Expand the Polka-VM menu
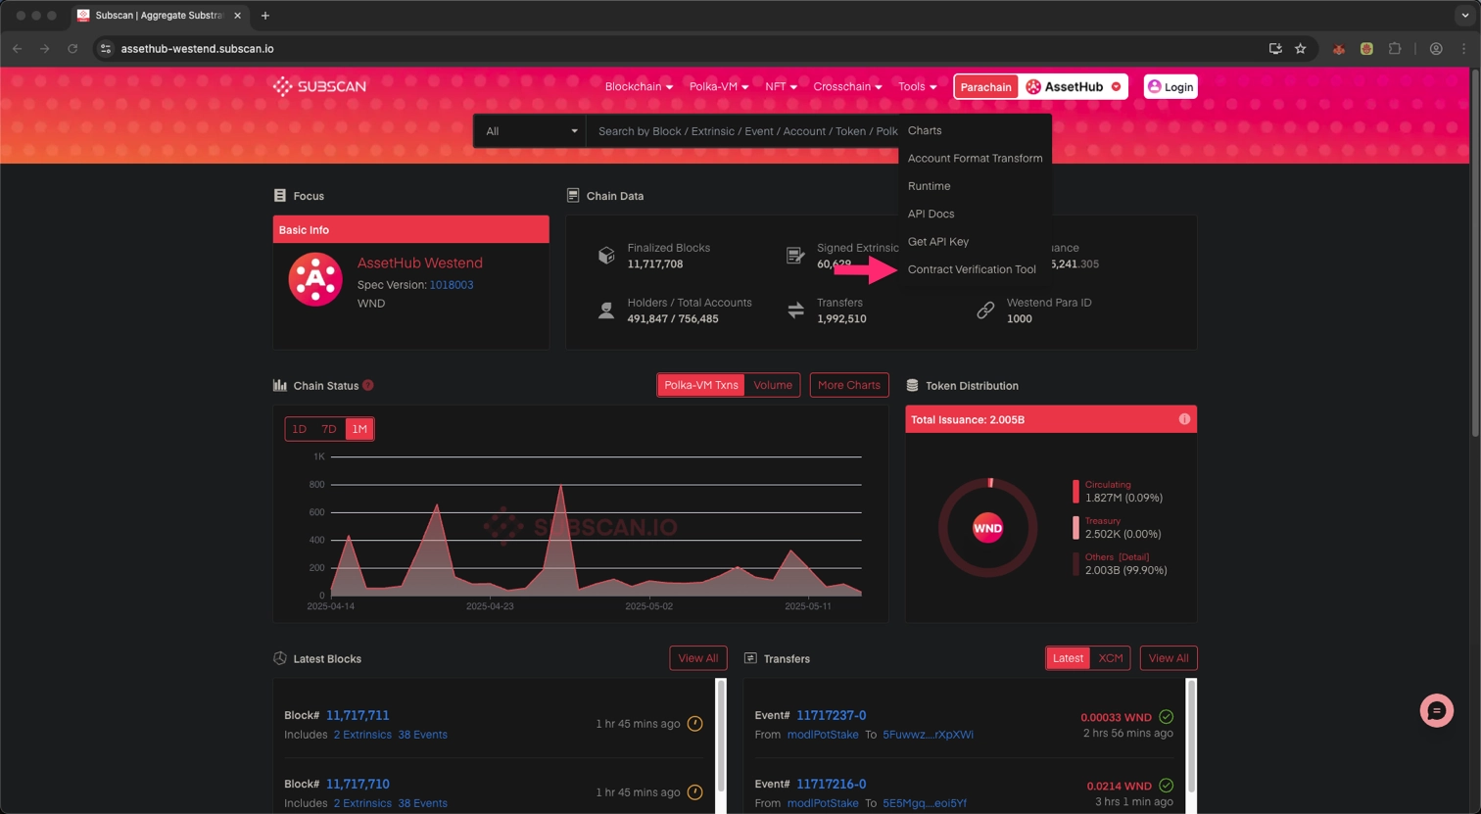 tap(719, 86)
